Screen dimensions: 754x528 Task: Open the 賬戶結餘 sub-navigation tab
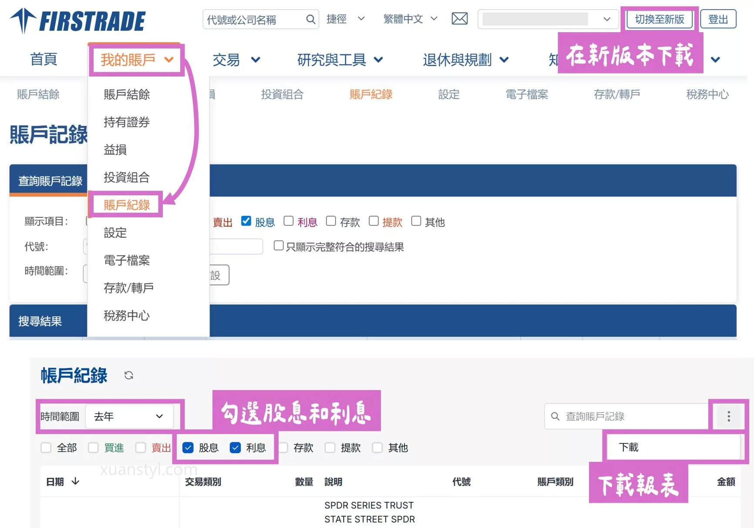38,94
